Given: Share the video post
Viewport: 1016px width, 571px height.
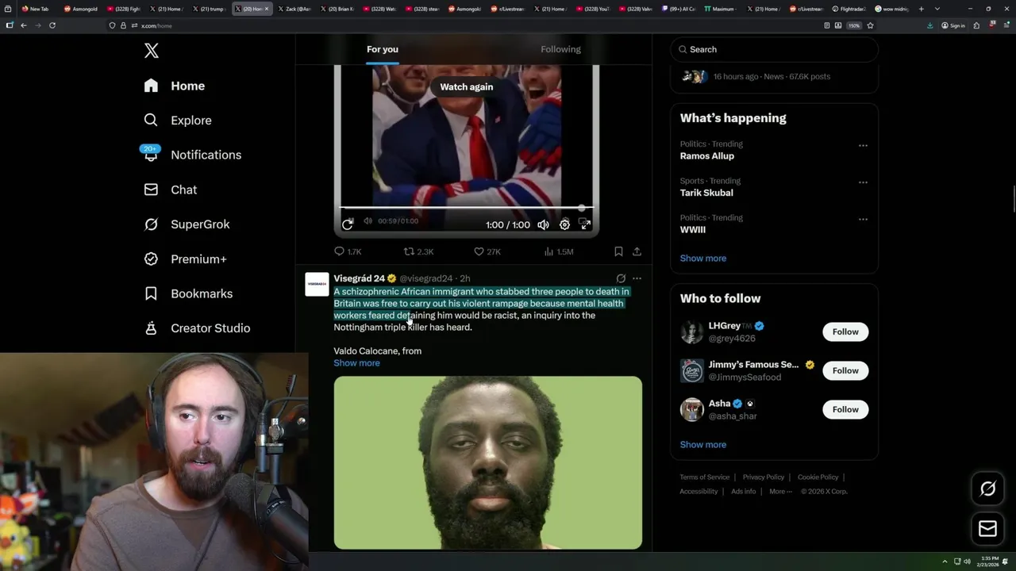Looking at the screenshot, I should pos(637,251).
